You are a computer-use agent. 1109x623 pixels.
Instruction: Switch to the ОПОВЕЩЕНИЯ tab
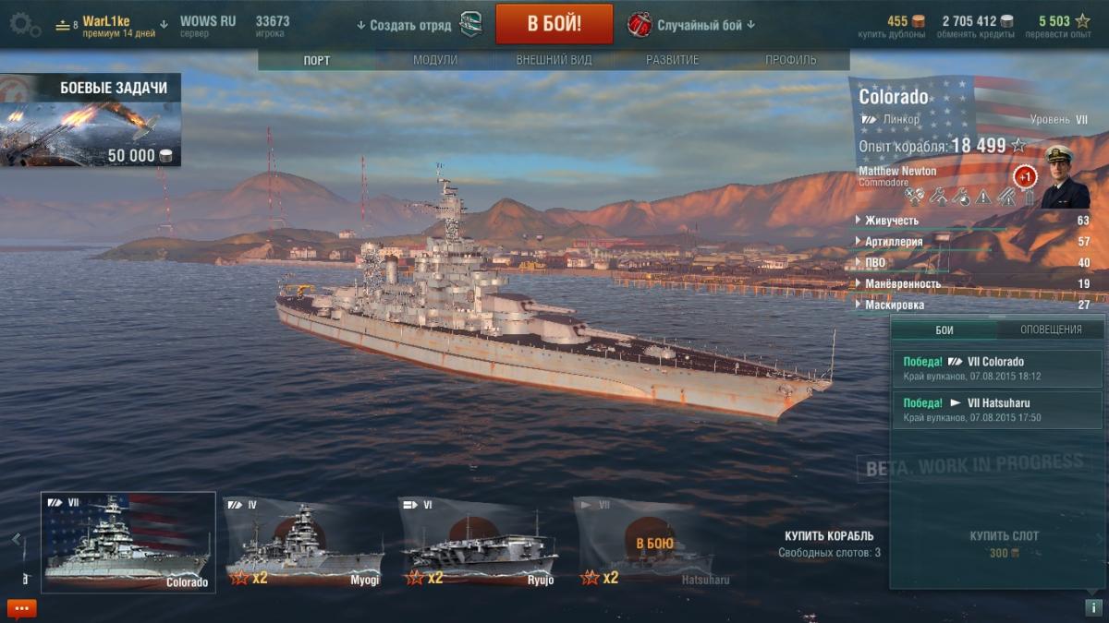[1051, 329]
